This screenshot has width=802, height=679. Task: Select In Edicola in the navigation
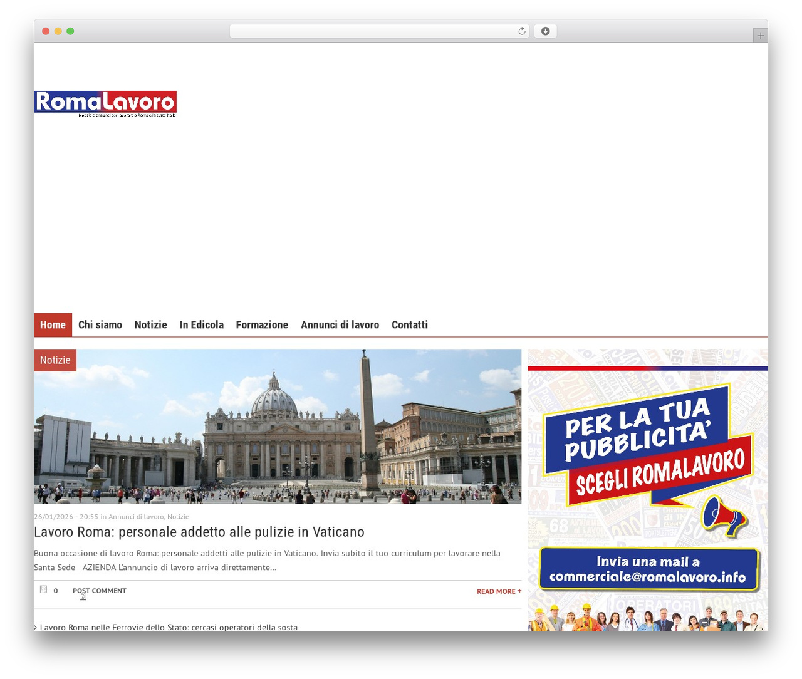pyautogui.click(x=202, y=325)
